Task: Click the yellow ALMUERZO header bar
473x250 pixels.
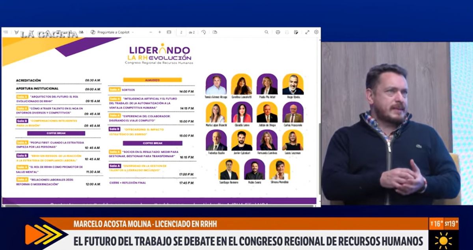Action: (152, 80)
